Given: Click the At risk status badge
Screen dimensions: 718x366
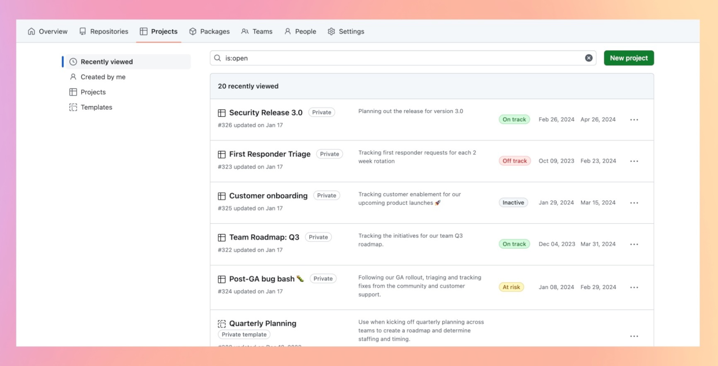Looking at the screenshot, I should [x=511, y=287].
